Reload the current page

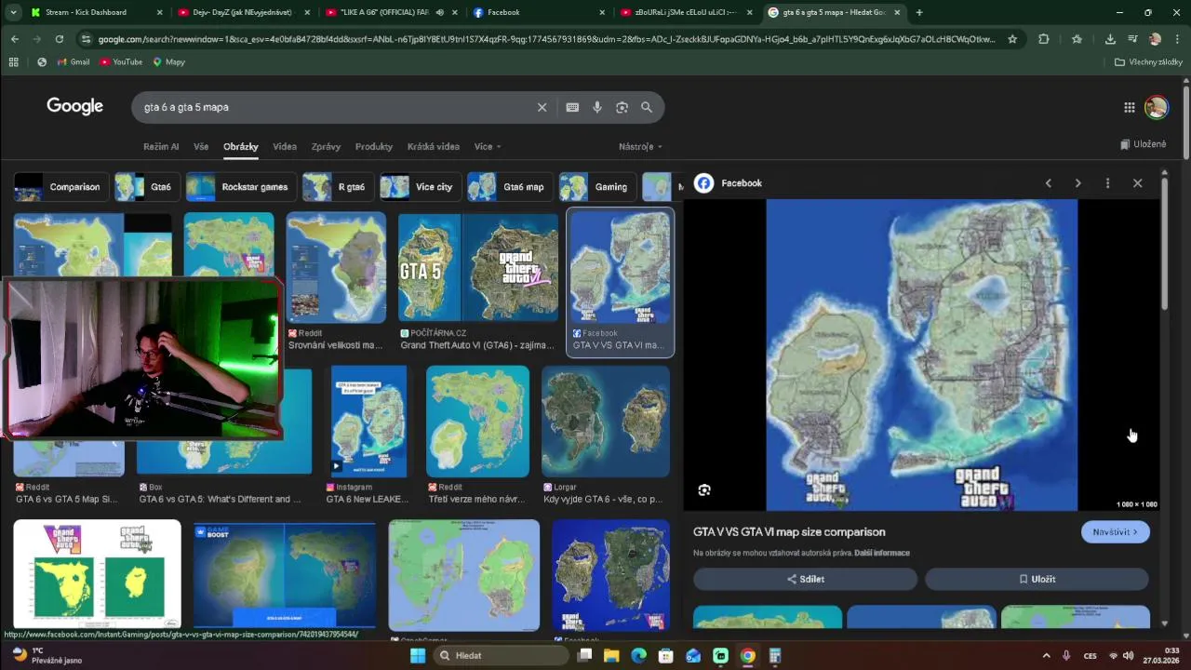click(60, 39)
